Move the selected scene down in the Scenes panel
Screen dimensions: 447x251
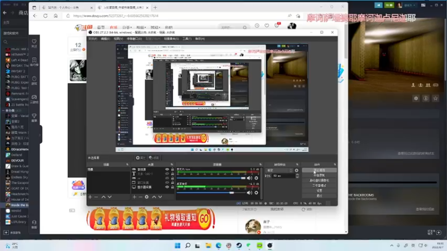(110, 197)
